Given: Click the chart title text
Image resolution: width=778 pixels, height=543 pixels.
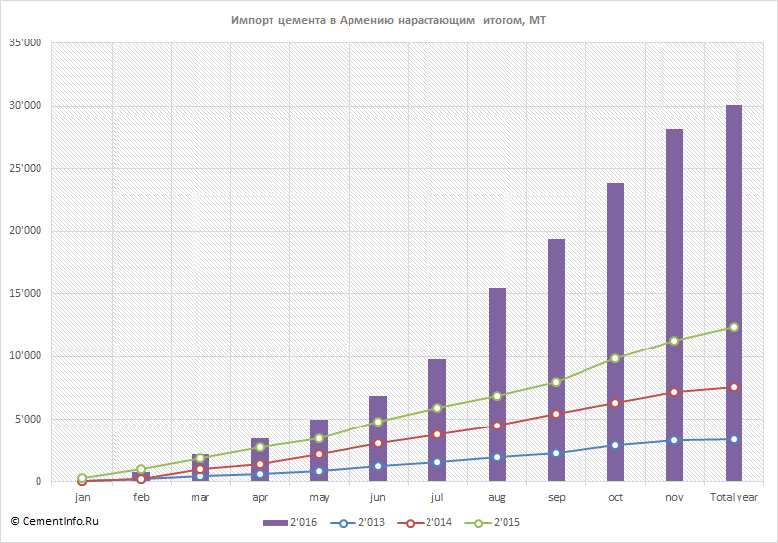Looking at the screenshot, I should pos(388,21).
